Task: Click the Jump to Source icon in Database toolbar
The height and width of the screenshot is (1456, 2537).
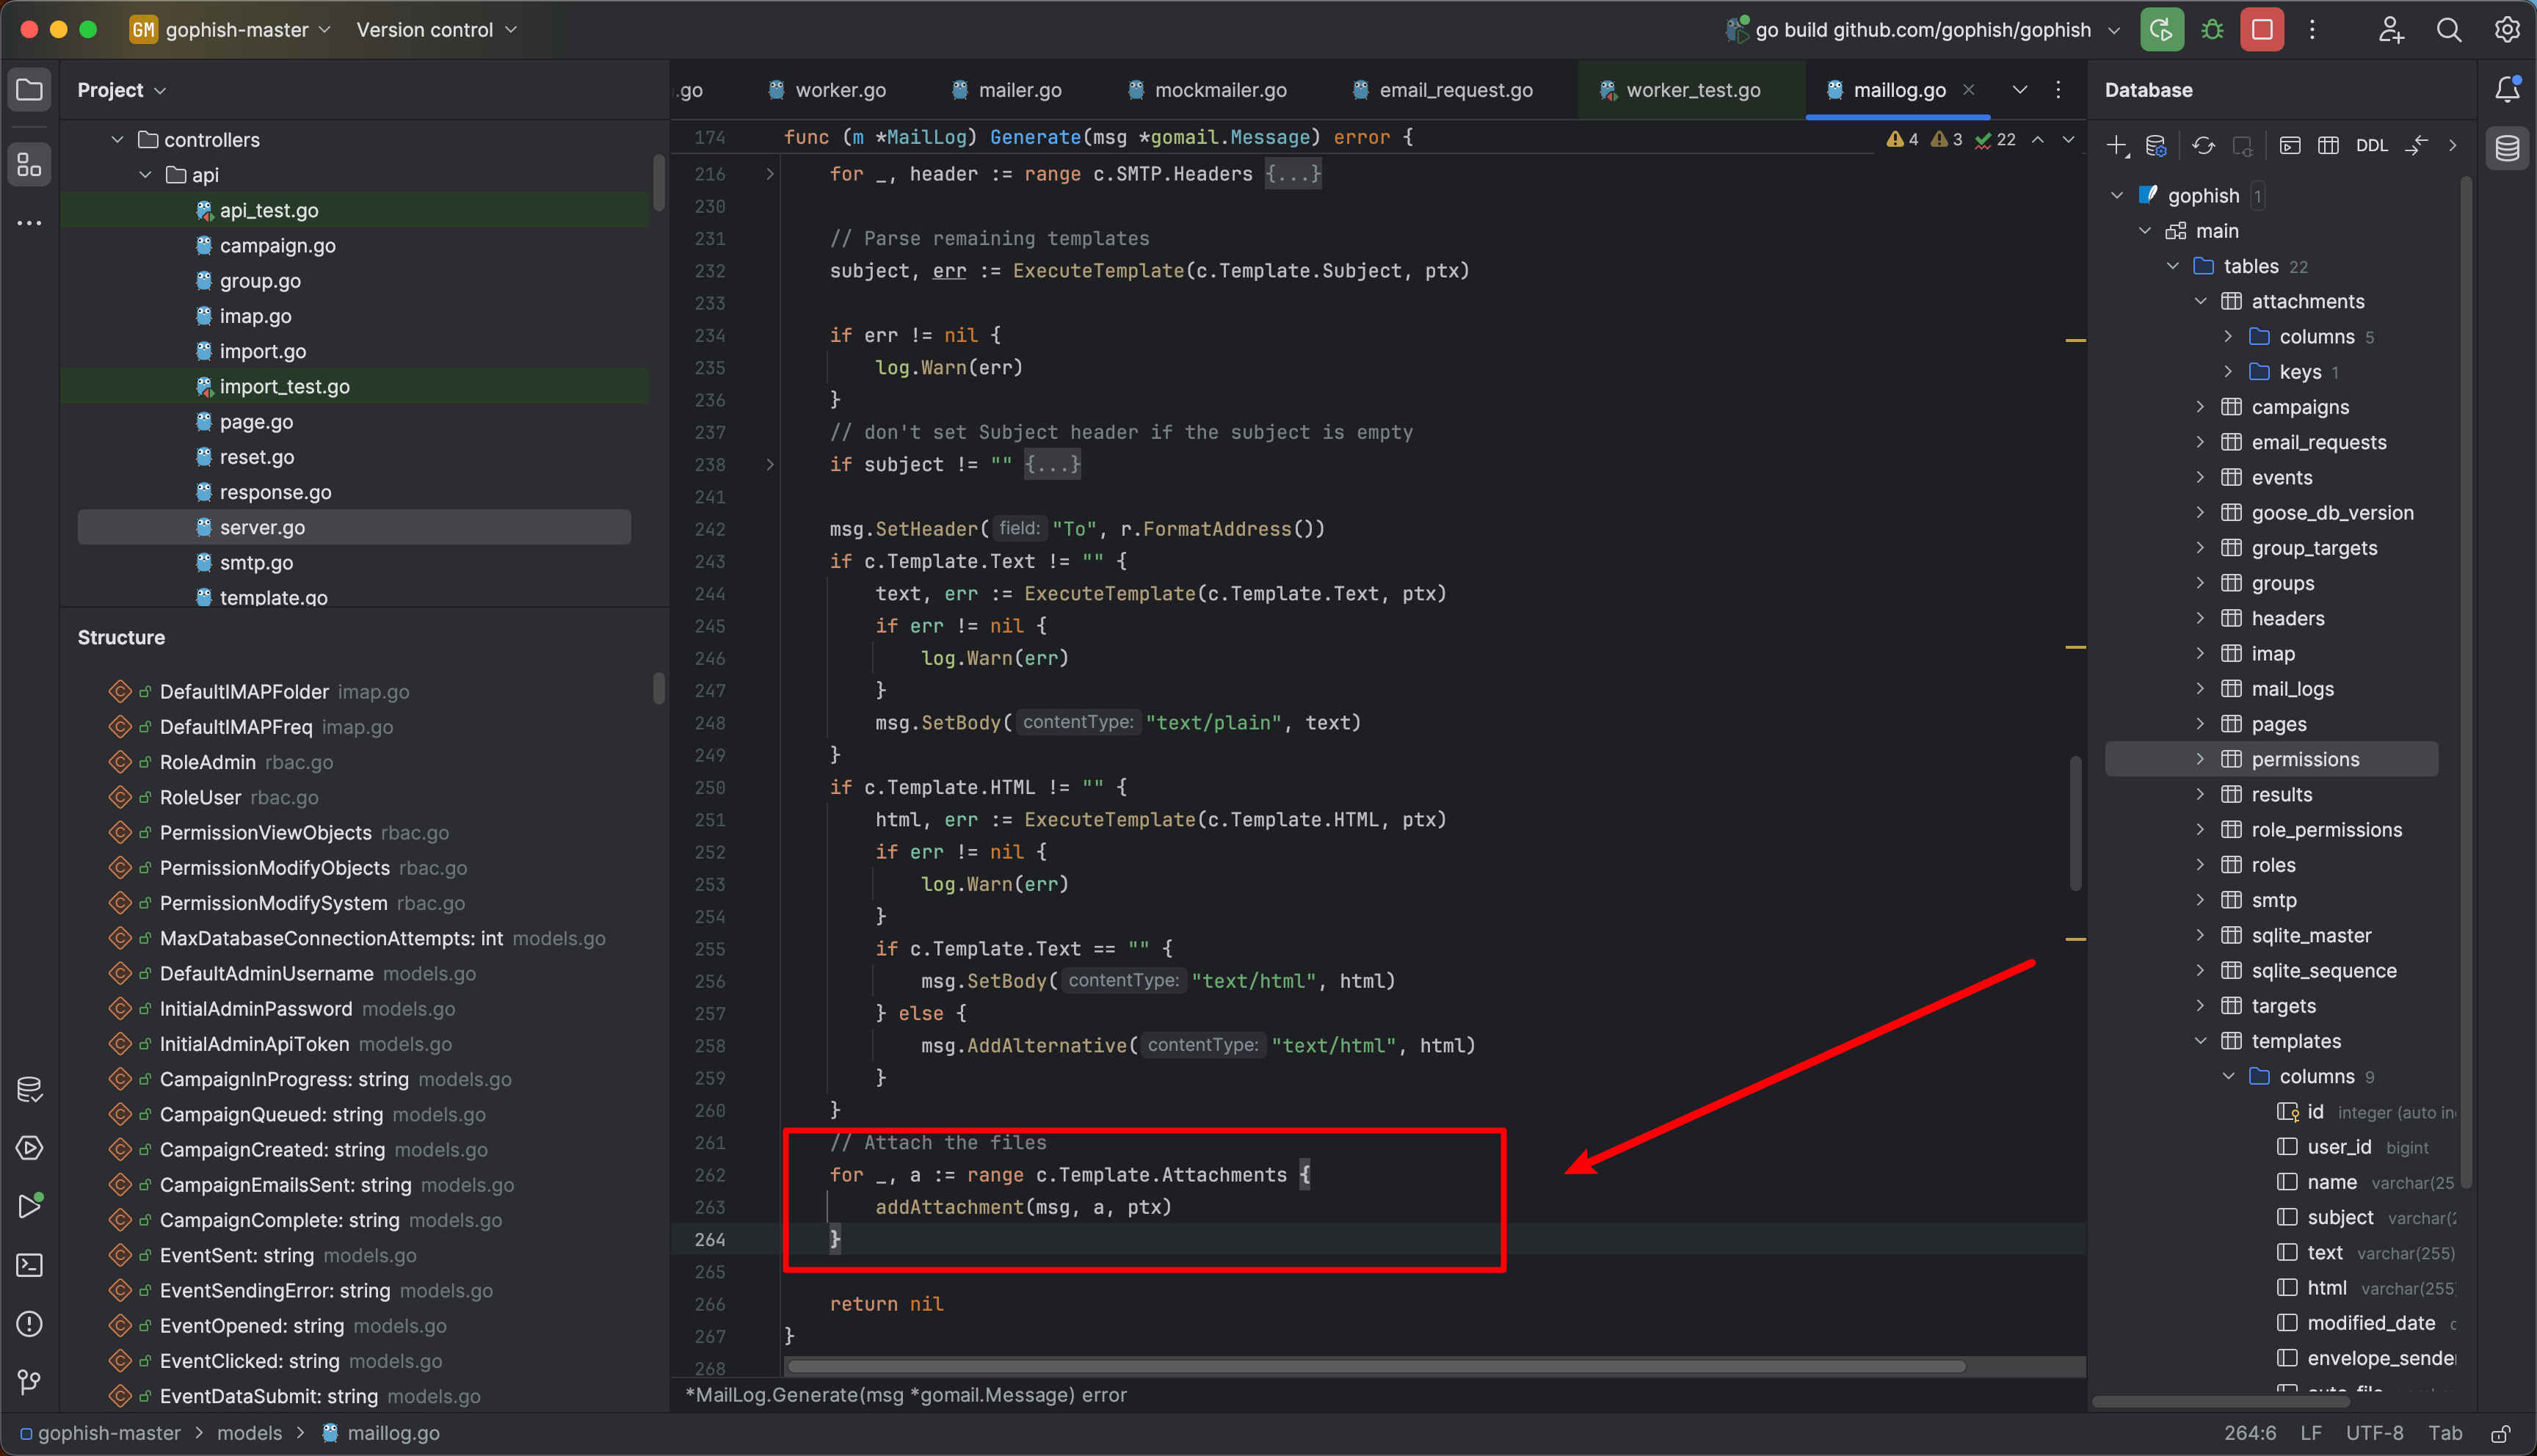Action: pos(2416,146)
